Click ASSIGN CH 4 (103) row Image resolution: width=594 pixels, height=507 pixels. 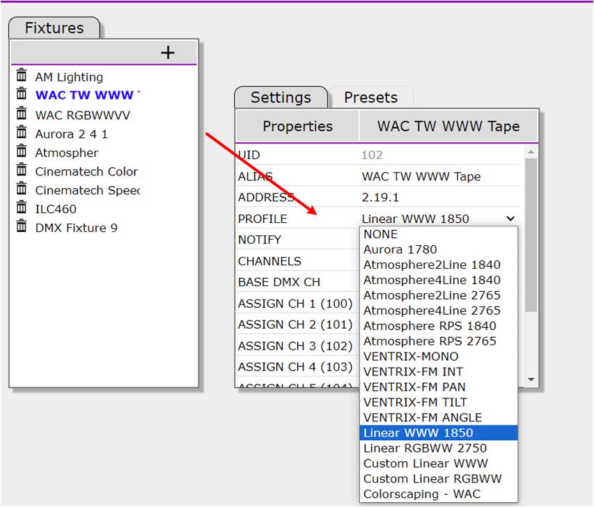click(x=295, y=367)
